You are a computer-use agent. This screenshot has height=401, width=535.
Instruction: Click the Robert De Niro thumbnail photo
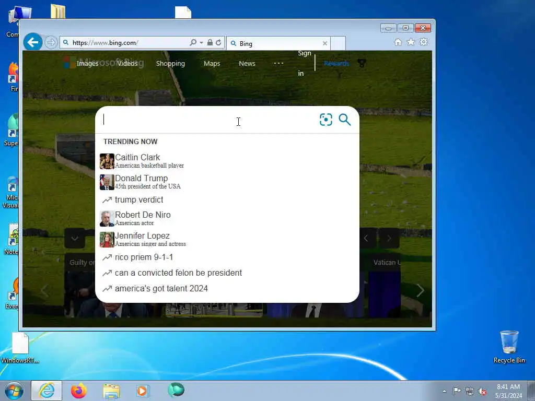pyautogui.click(x=107, y=219)
